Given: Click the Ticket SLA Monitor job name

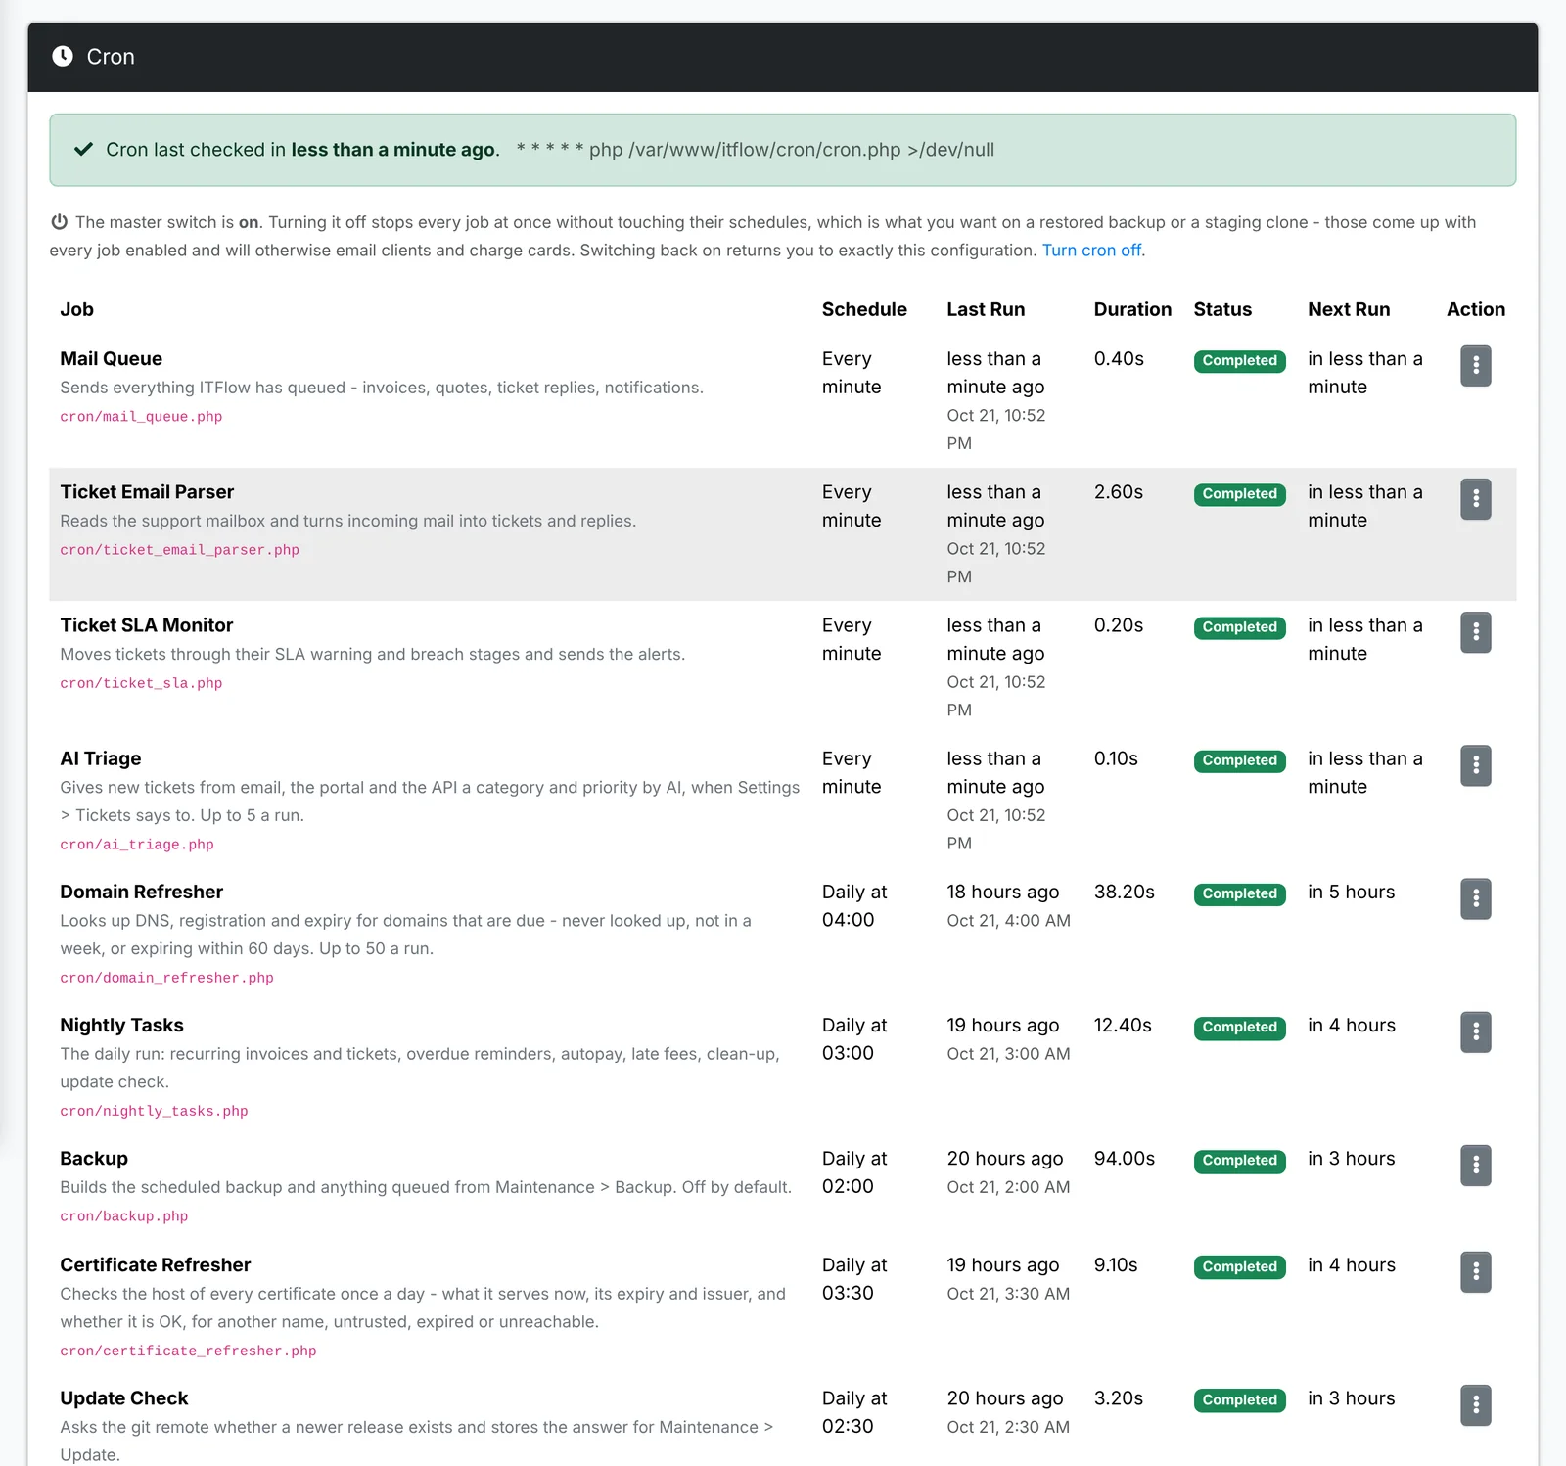Looking at the screenshot, I should coord(147,625).
